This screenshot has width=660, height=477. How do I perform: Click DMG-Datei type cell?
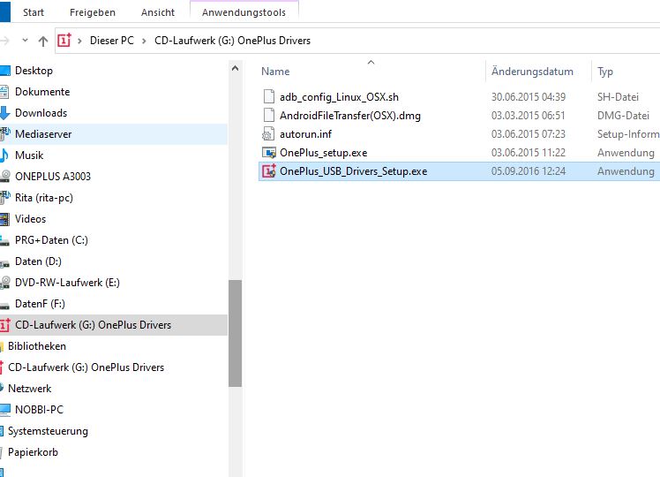[x=623, y=116]
